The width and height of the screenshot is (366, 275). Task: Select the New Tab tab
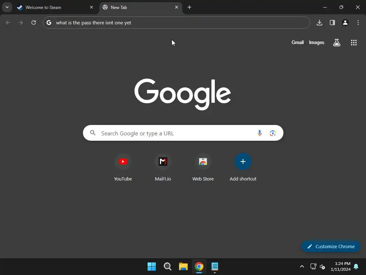pyautogui.click(x=141, y=7)
